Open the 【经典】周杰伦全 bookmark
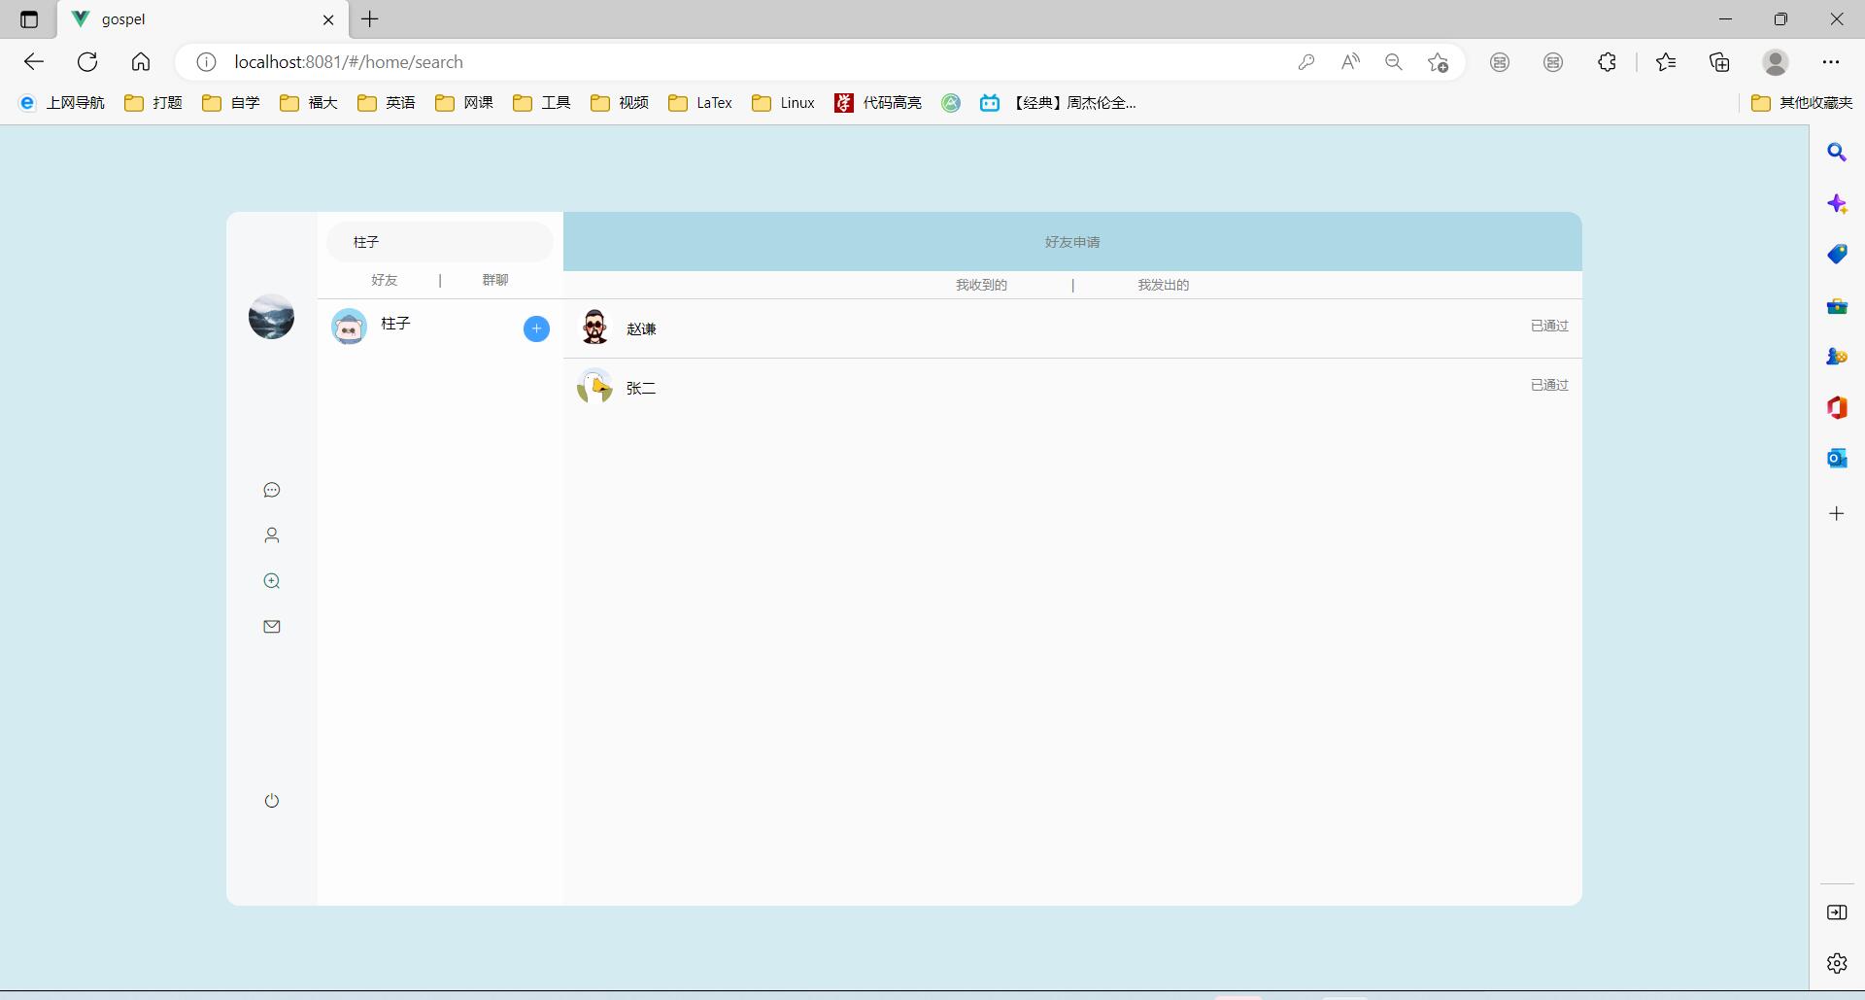The width and height of the screenshot is (1865, 1000). (x=1058, y=103)
